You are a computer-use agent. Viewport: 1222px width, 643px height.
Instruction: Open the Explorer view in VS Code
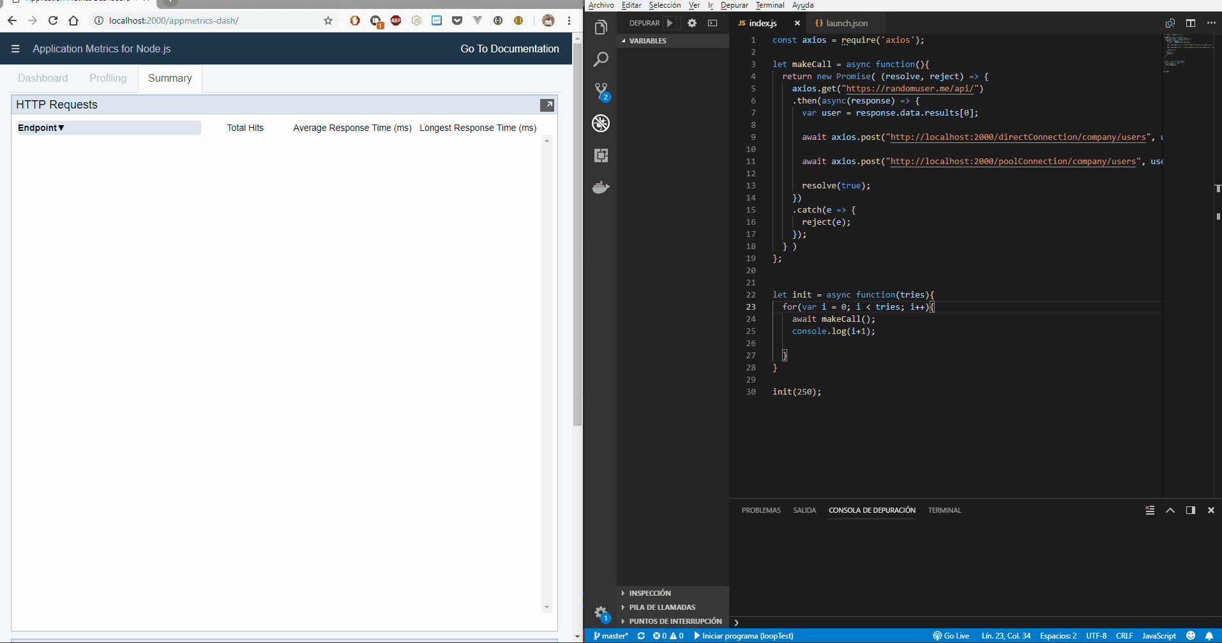600,27
